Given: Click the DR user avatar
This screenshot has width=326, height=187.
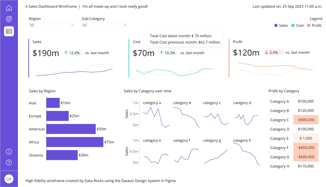Looking at the screenshot, I should point(9,179).
